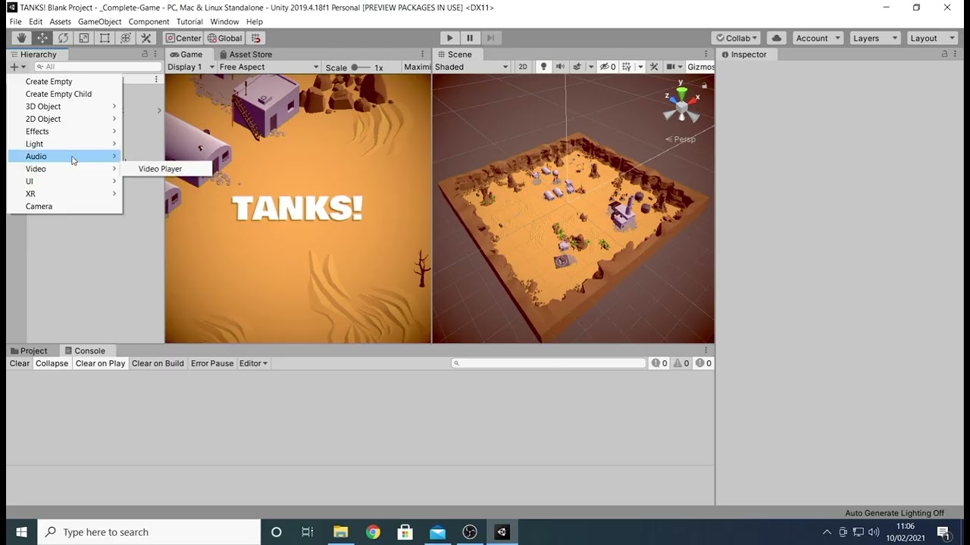This screenshot has width=970, height=545.
Task: Pause the game with Pause button
Action: pyautogui.click(x=470, y=38)
